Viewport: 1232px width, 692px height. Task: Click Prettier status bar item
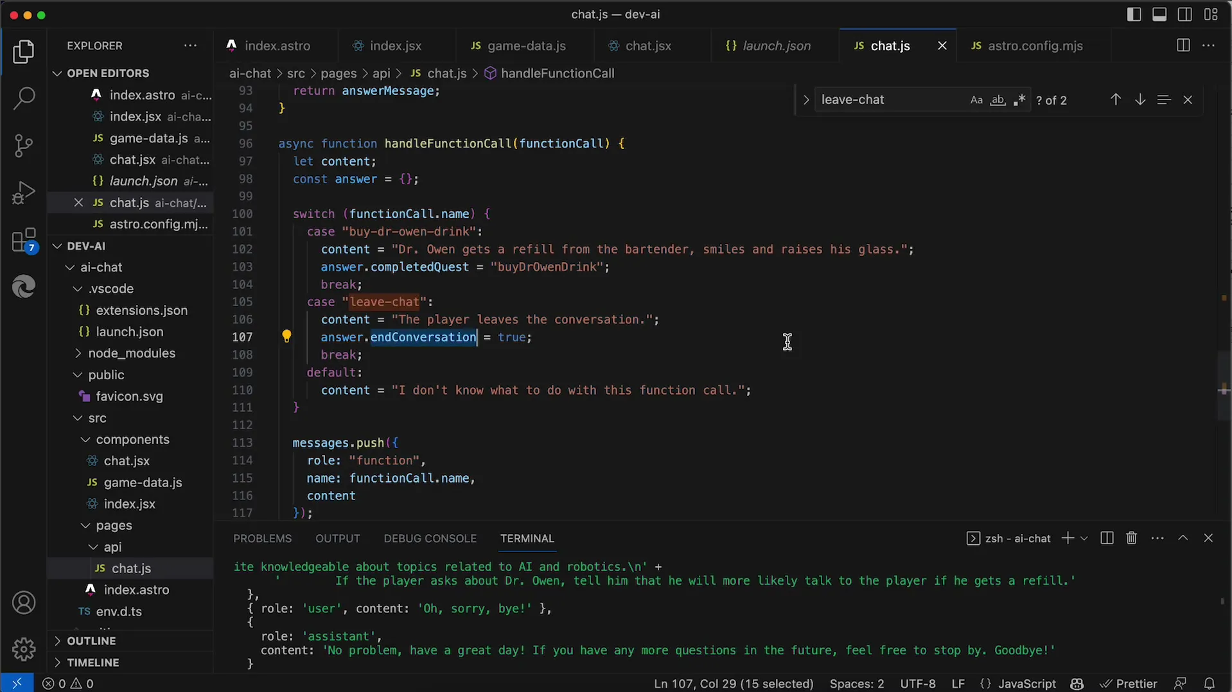(1129, 684)
